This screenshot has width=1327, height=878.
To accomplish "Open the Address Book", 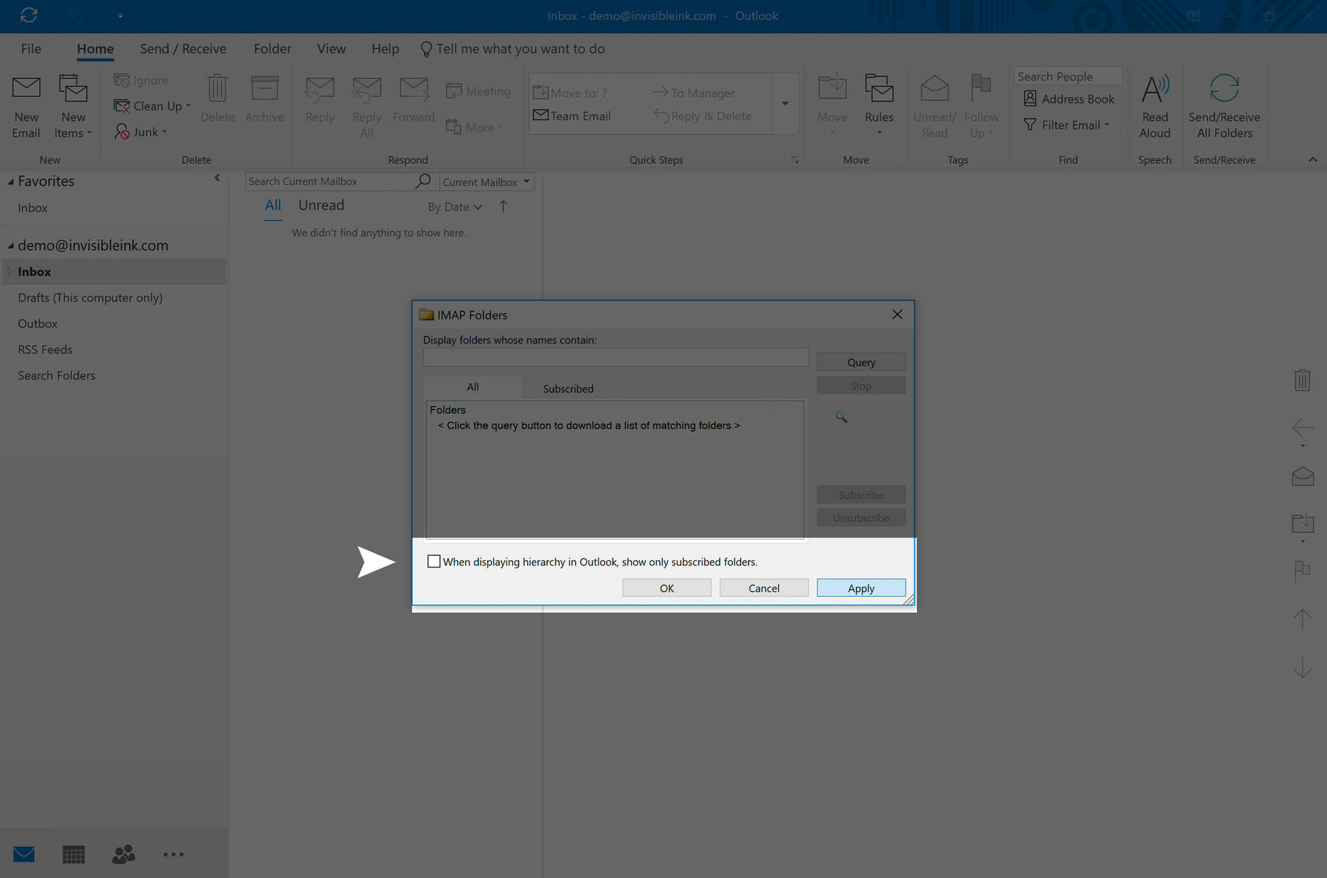I will (1069, 99).
